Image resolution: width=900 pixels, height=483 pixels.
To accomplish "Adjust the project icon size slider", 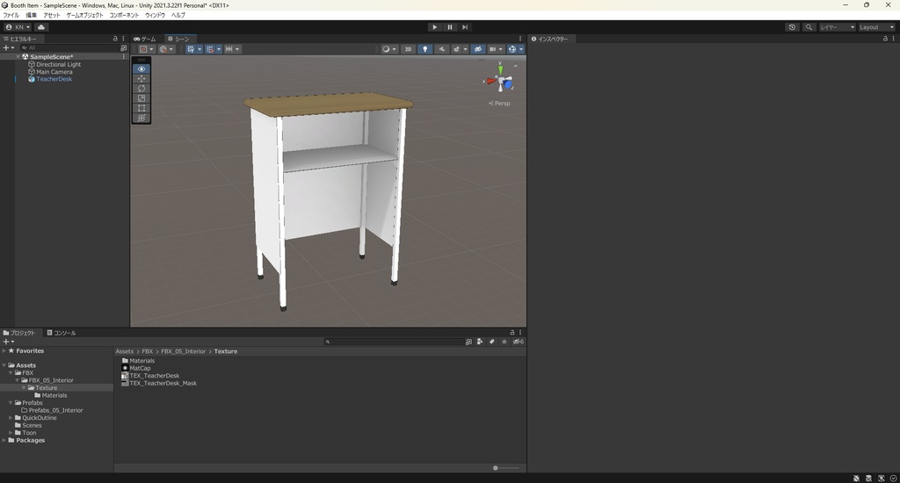I will [497, 468].
